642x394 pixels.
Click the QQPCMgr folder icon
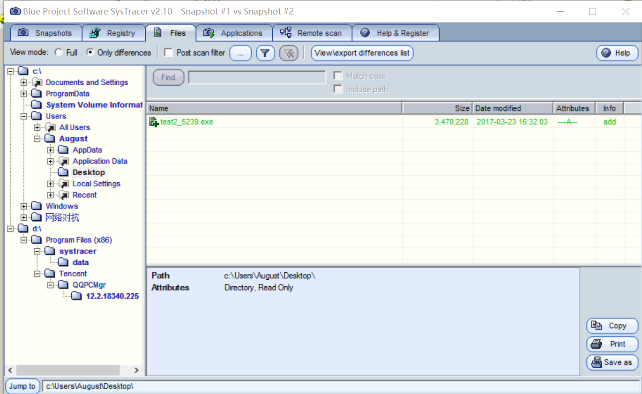63,285
